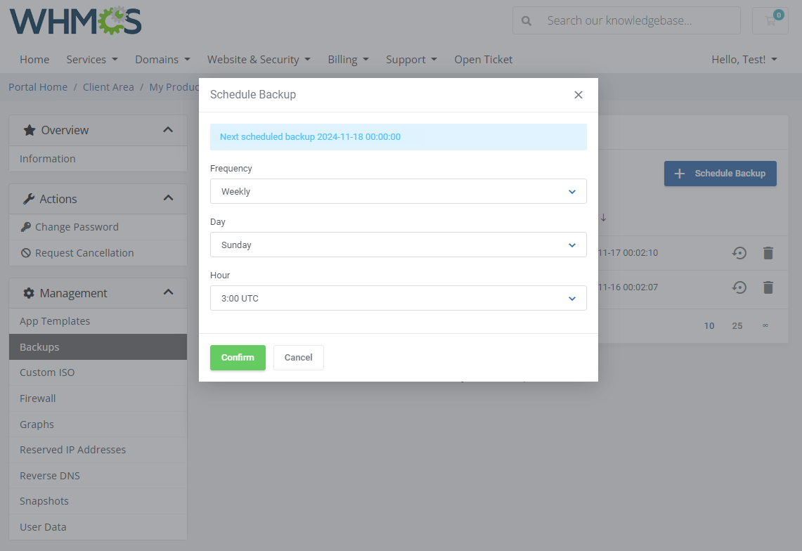This screenshot has width=802, height=551.
Task: Collapse the Actions panel
Action: coord(168,198)
